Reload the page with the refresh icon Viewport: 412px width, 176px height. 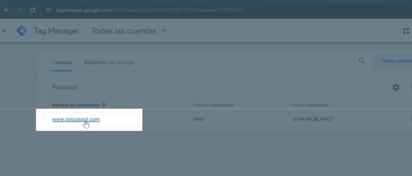[x=33, y=10]
